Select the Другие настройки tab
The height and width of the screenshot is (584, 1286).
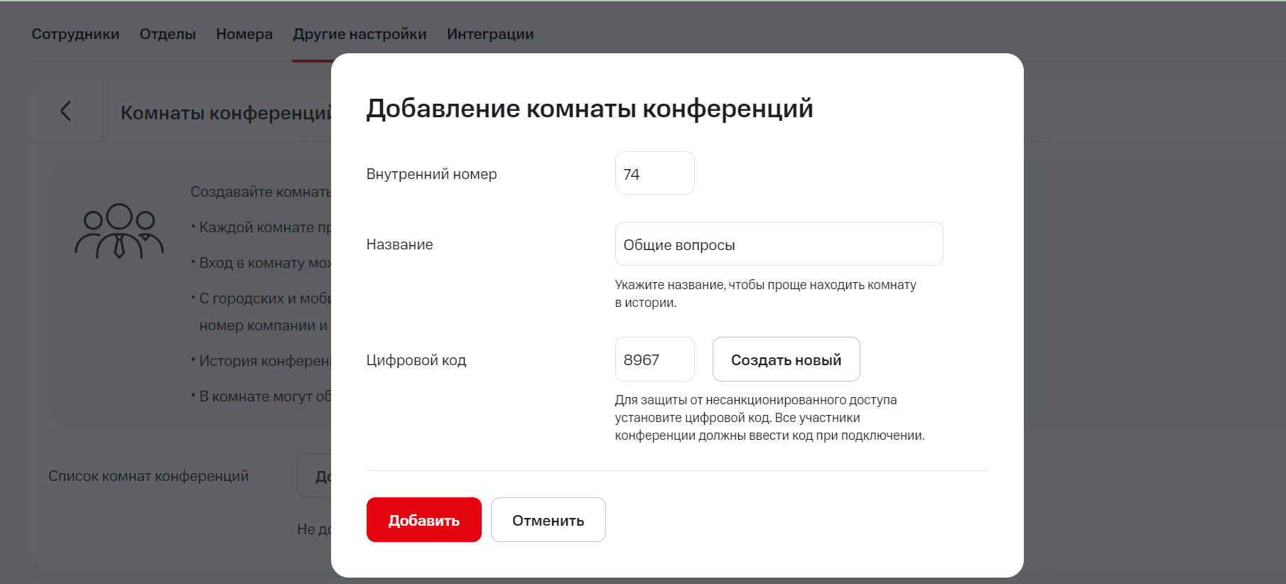[360, 34]
